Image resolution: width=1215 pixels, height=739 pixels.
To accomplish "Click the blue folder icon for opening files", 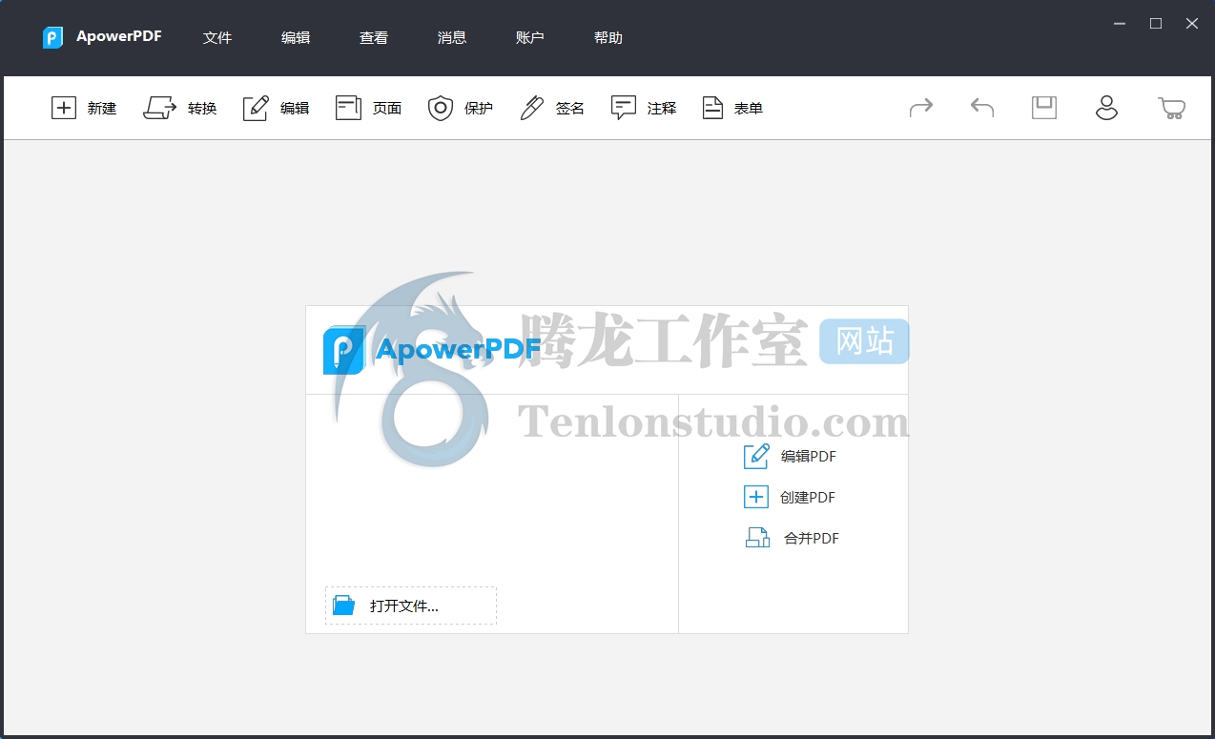I will tap(343, 606).
